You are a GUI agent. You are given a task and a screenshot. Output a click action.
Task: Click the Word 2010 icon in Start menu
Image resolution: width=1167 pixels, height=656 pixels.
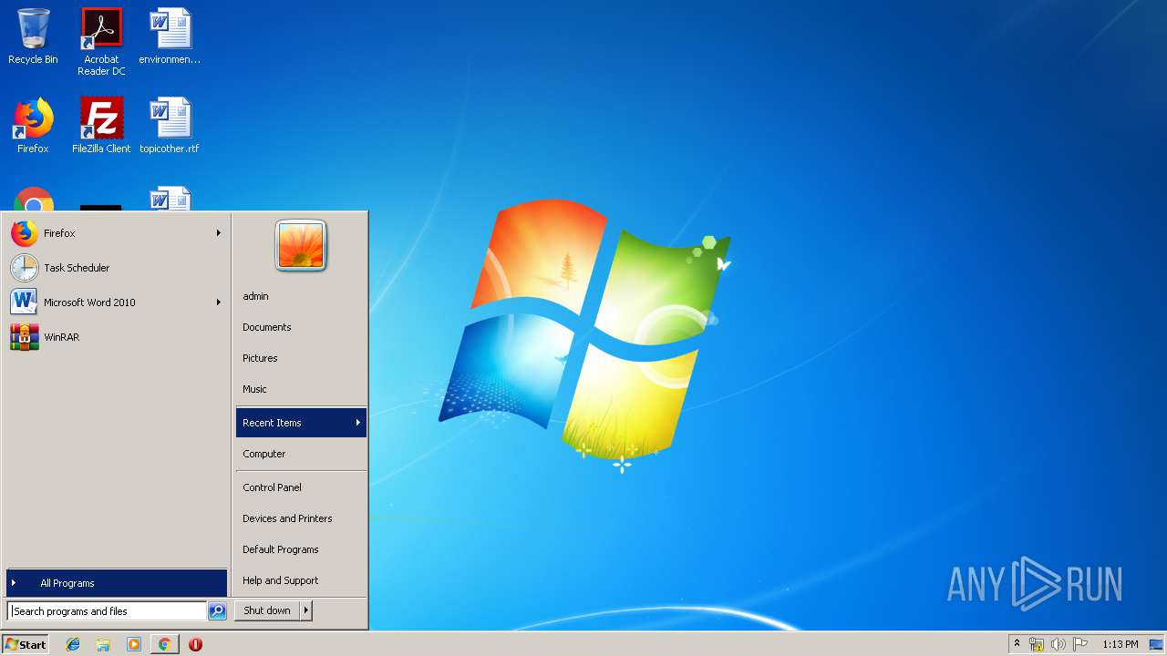click(25, 302)
